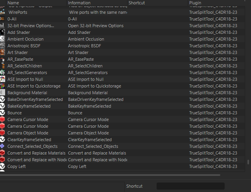Click the Copy Left icon

point(2,166)
